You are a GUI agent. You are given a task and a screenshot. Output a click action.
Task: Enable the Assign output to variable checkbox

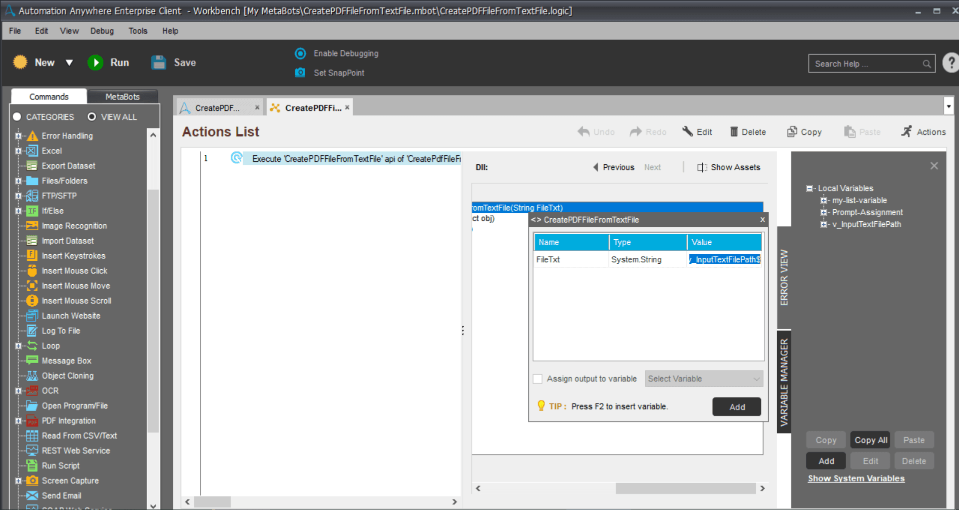click(x=538, y=379)
